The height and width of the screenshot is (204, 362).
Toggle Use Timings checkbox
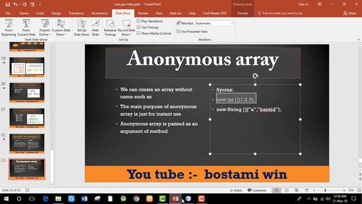pyautogui.click(x=139, y=27)
